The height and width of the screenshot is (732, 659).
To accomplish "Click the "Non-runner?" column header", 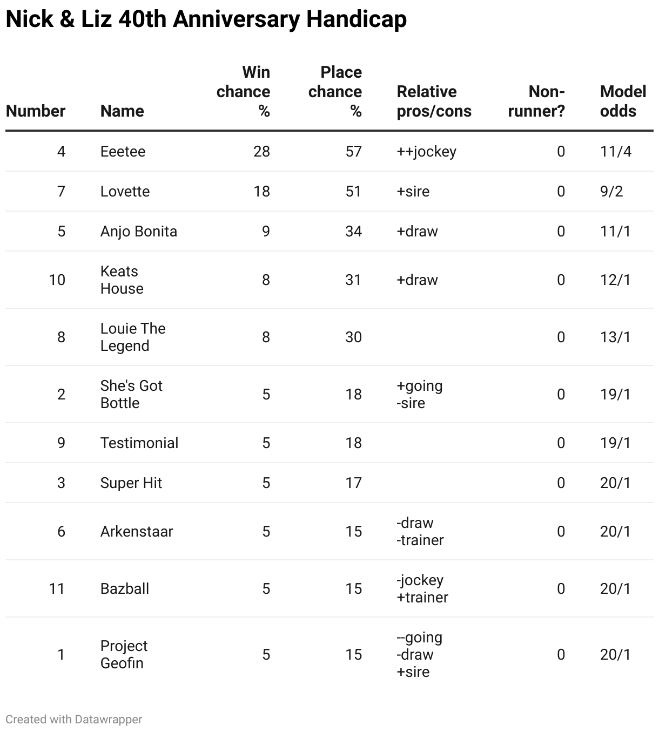I will (x=536, y=101).
